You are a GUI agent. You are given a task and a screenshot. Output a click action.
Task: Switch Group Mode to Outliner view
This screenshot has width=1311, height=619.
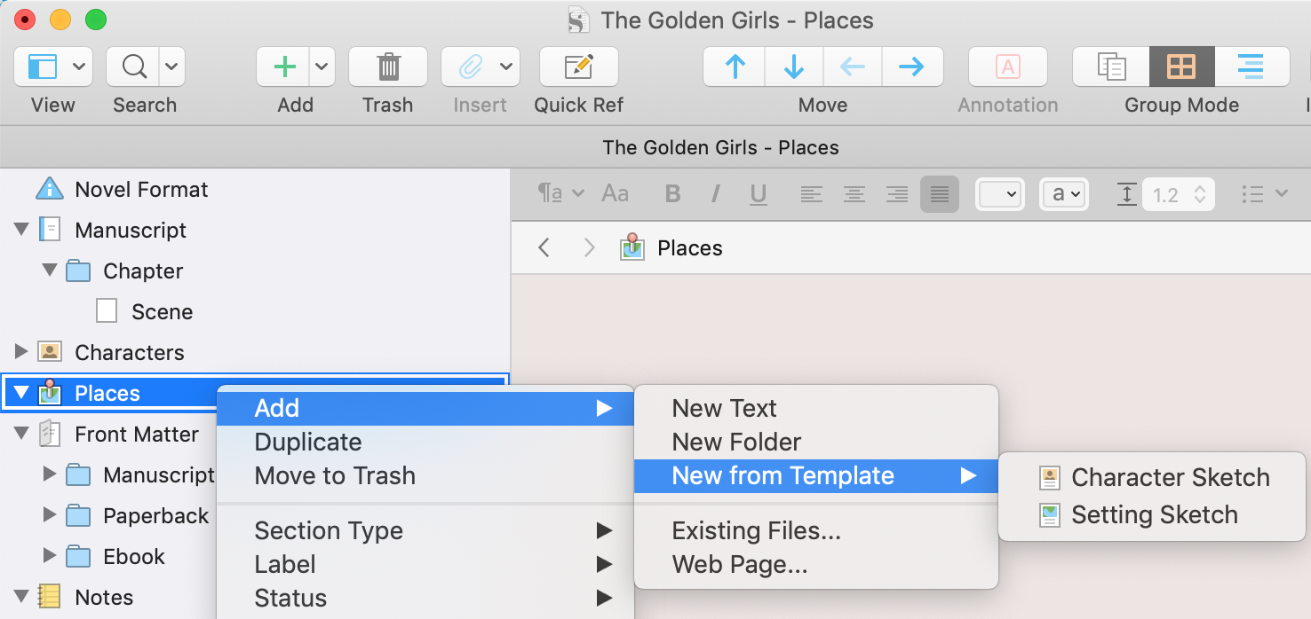[1251, 67]
